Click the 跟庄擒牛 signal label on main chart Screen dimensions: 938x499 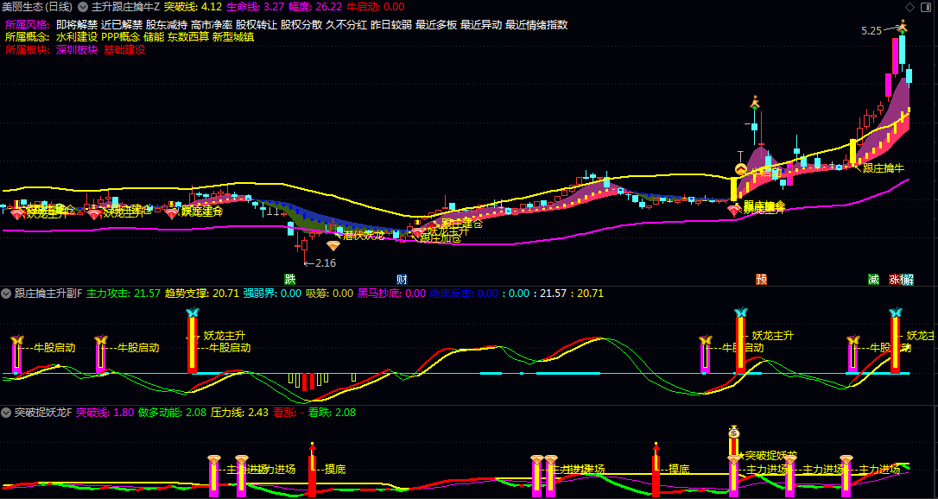click(x=884, y=168)
